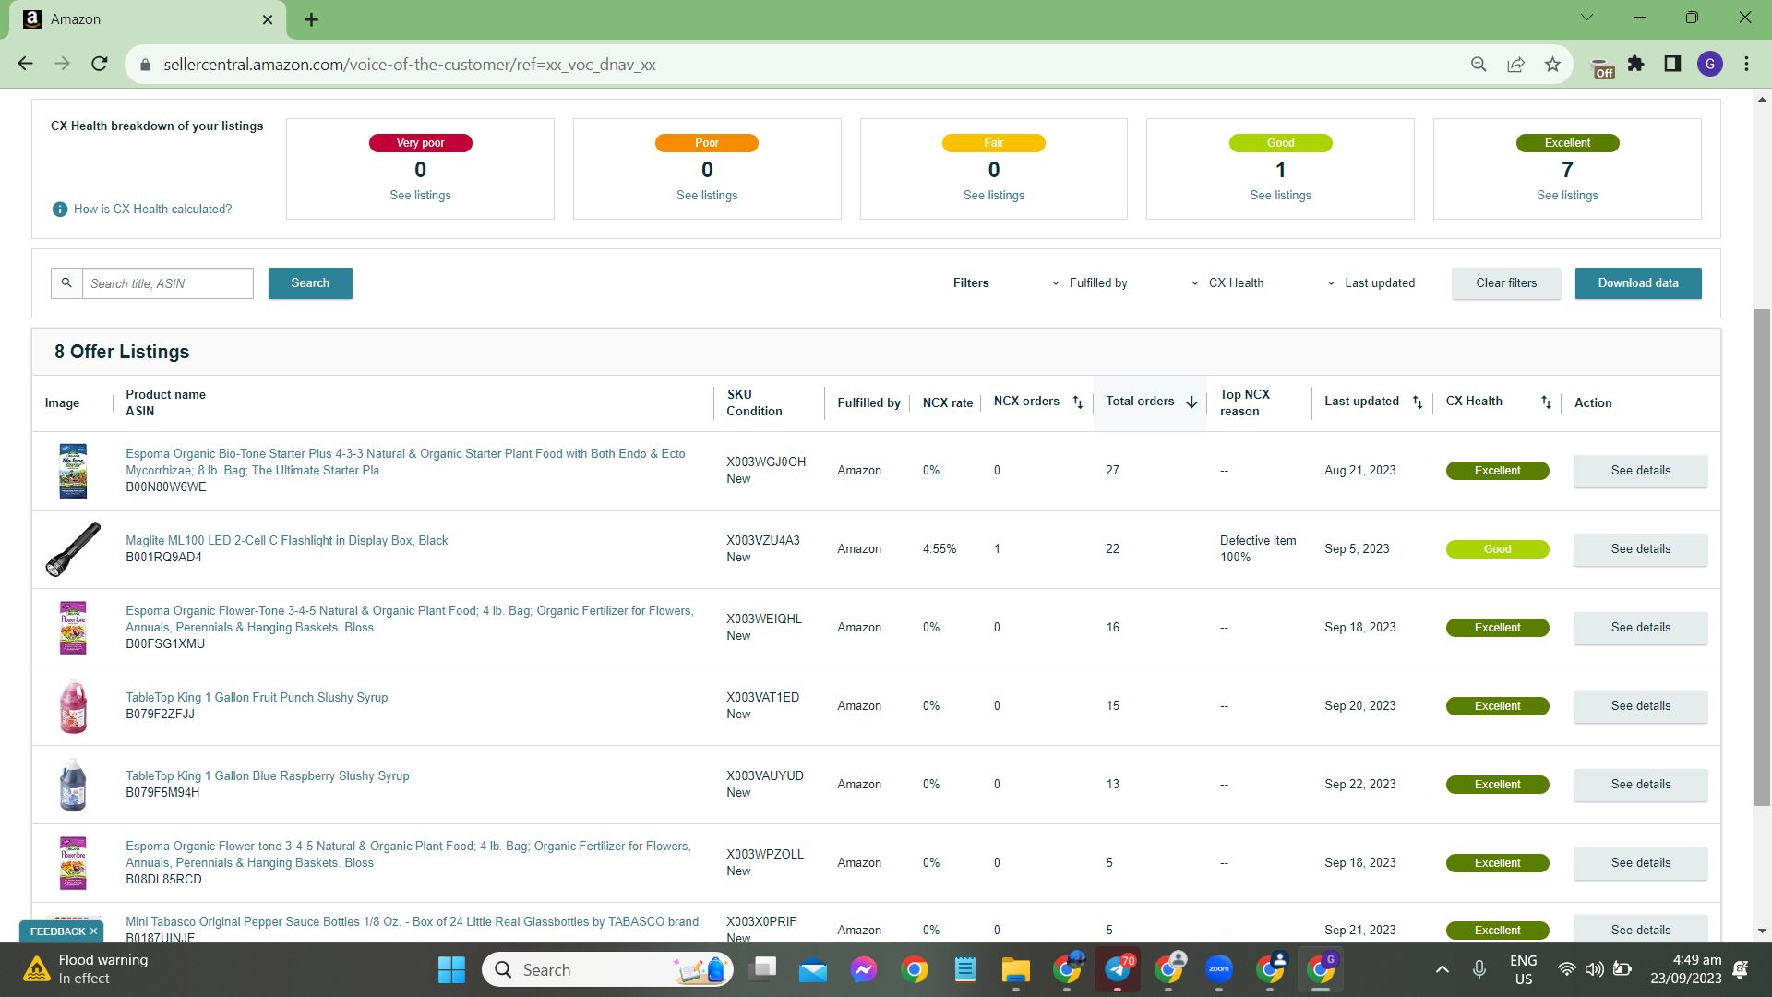The height and width of the screenshot is (997, 1772).
Task: Show hidden tray icons chevron
Action: tap(1443, 969)
